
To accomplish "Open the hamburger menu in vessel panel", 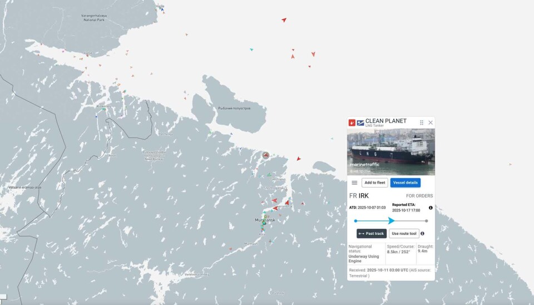I will click(x=354, y=183).
